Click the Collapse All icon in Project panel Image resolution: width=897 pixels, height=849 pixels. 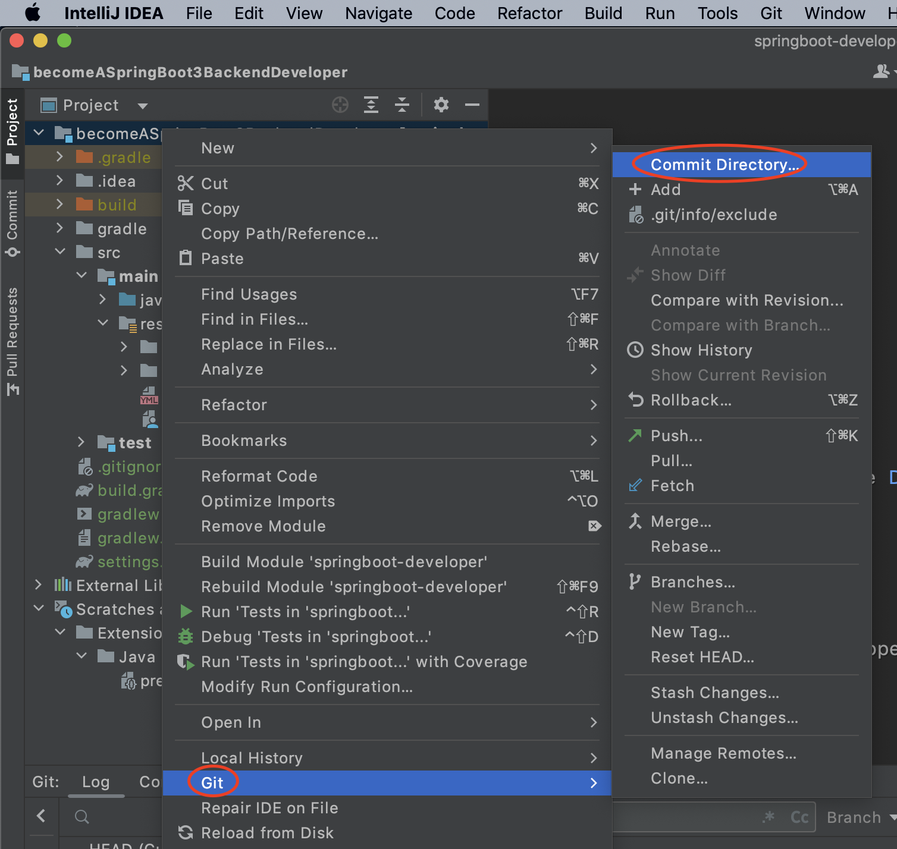tap(402, 105)
